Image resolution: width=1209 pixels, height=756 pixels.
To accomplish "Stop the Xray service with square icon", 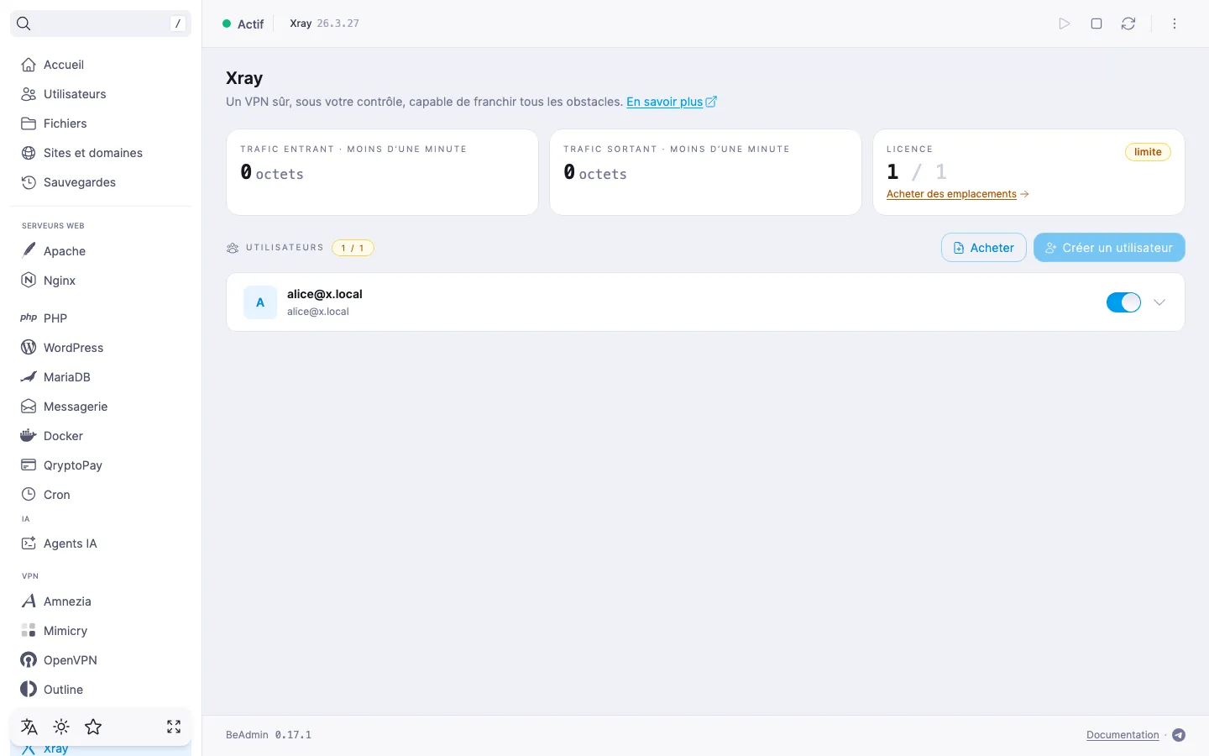I will (1096, 24).
